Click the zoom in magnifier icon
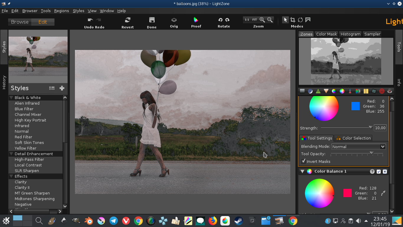 tap(262, 20)
